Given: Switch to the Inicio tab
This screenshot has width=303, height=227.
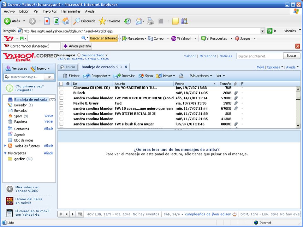Looking at the screenshot, I should (x=68, y=67).
